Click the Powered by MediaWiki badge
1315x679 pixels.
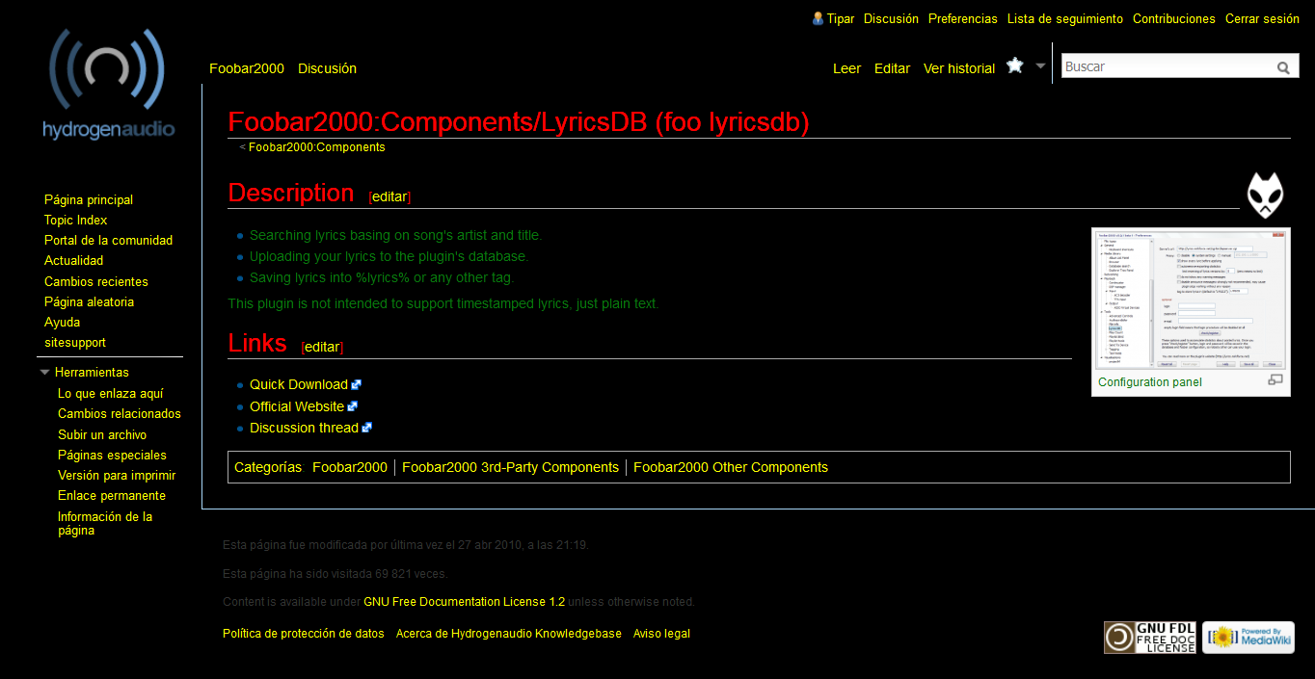[x=1248, y=638]
